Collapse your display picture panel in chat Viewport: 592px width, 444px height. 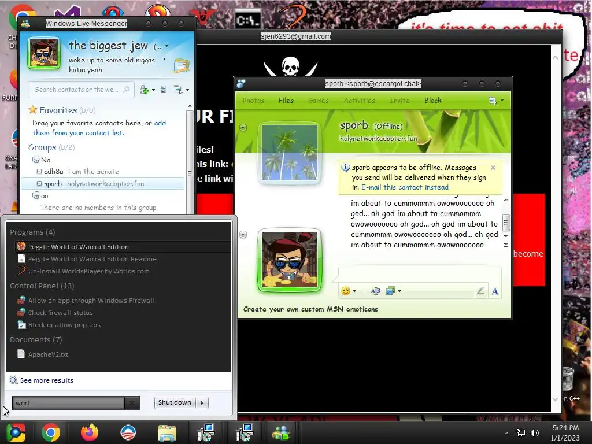coord(243,235)
